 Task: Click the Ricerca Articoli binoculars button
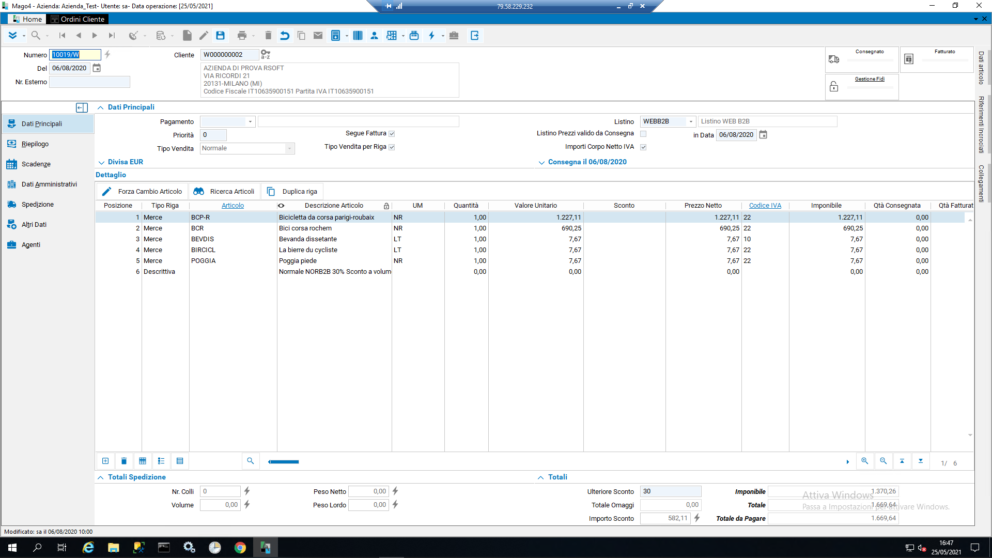tap(224, 191)
